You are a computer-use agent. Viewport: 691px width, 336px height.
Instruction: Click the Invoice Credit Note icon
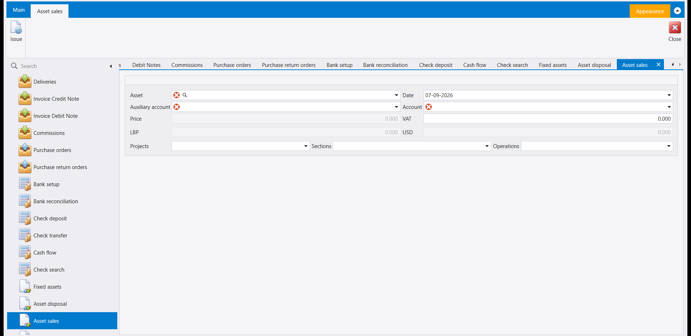click(x=25, y=99)
